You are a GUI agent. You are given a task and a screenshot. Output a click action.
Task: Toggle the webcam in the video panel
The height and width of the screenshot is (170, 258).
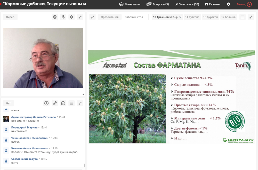pos(55,17)
